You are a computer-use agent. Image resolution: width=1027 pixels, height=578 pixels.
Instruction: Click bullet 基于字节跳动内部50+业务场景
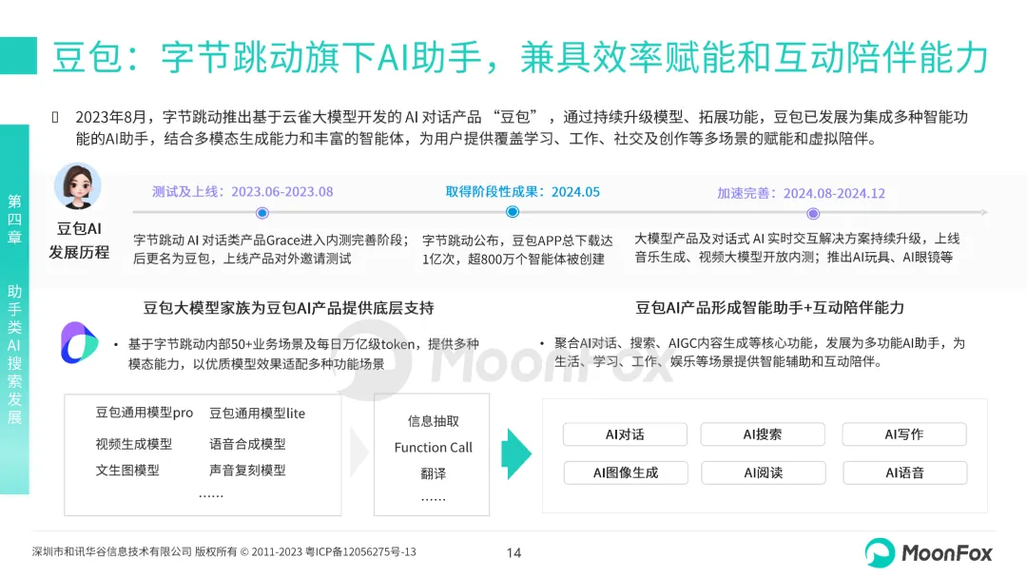[303, 354]
